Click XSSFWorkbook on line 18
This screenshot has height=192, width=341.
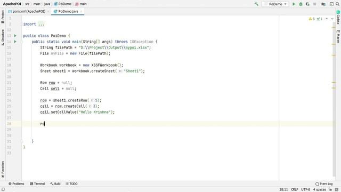point(104,65)
